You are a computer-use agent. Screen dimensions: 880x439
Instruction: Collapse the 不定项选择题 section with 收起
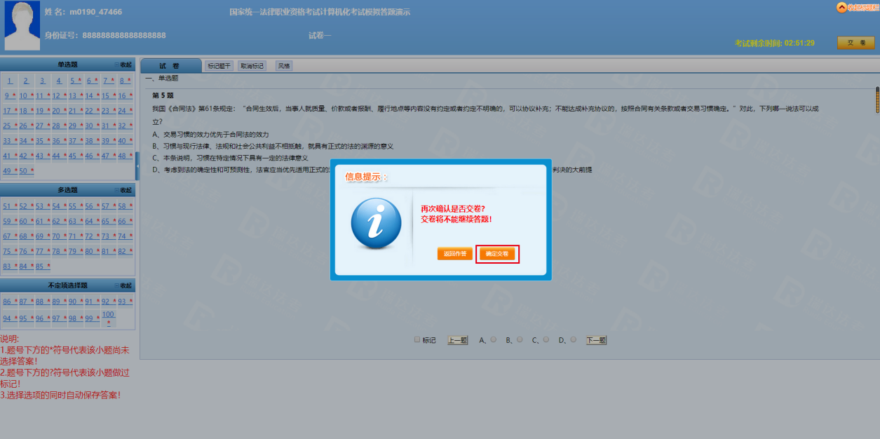tap(123, 285)
